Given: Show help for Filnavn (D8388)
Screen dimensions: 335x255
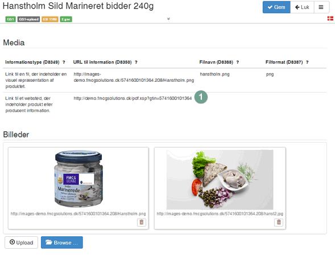Looking at the screenshot, I should click(x=237, y=62).
